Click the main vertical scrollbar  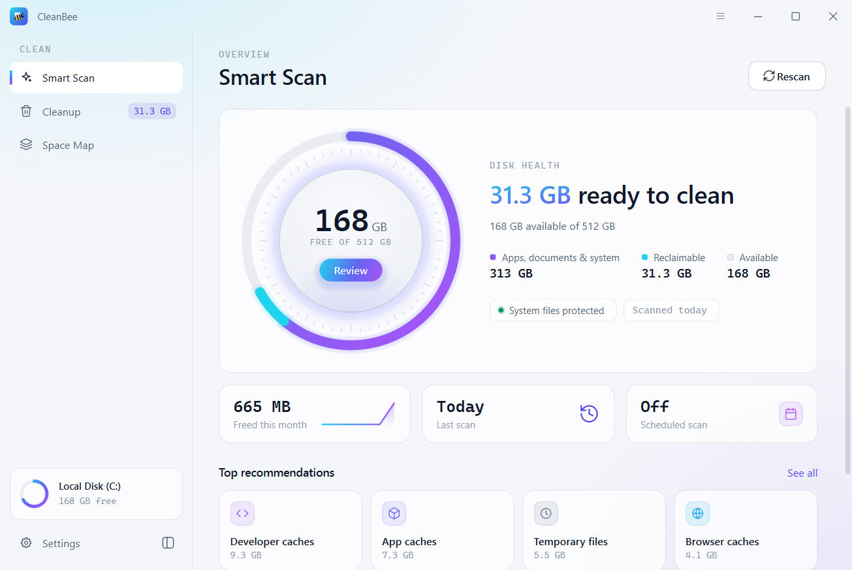point(848,290)
